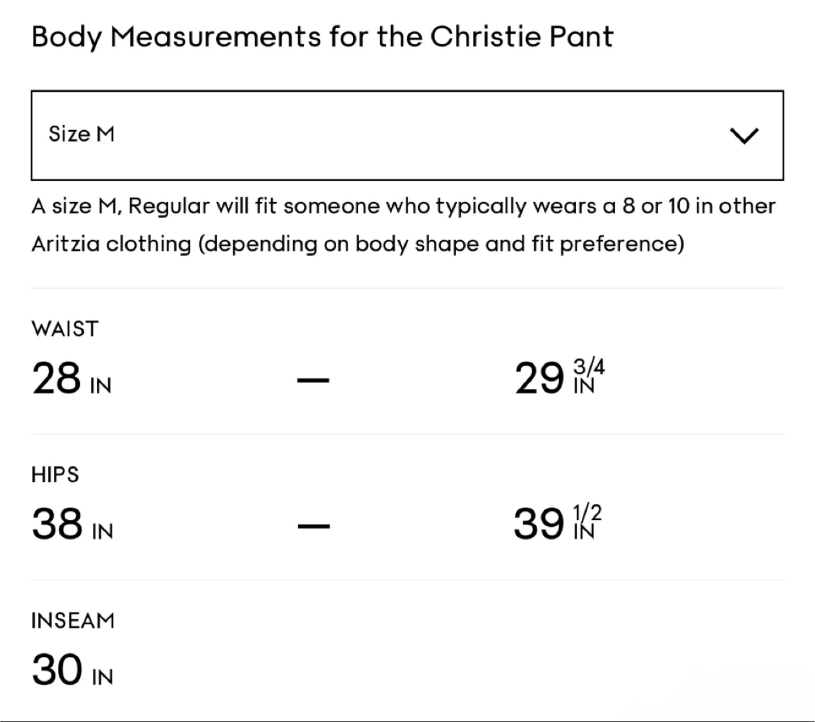
Task: Click the chevron arrow in the size selector
Action: pos(744,135)
